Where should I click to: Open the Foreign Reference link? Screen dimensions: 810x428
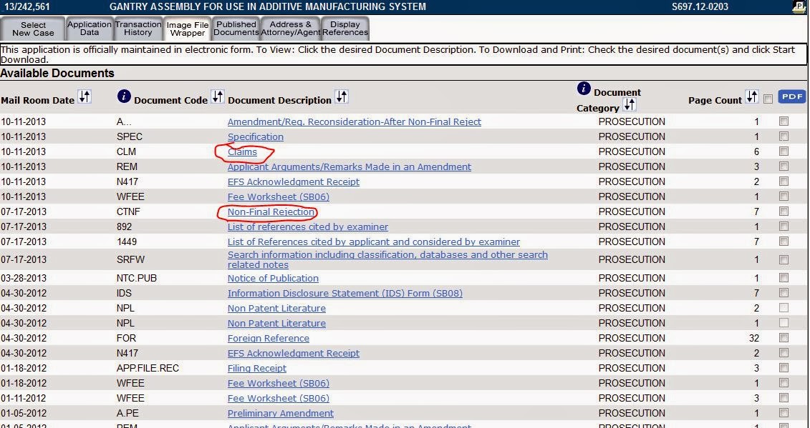click(x=269, y=338)
